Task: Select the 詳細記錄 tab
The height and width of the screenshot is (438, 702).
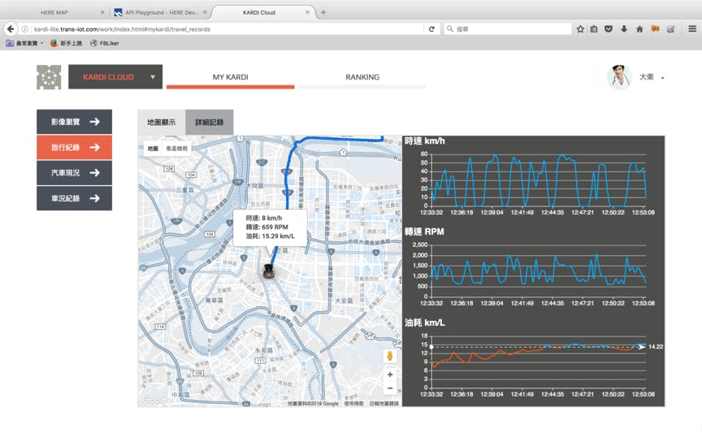Action: click(209, 122)
